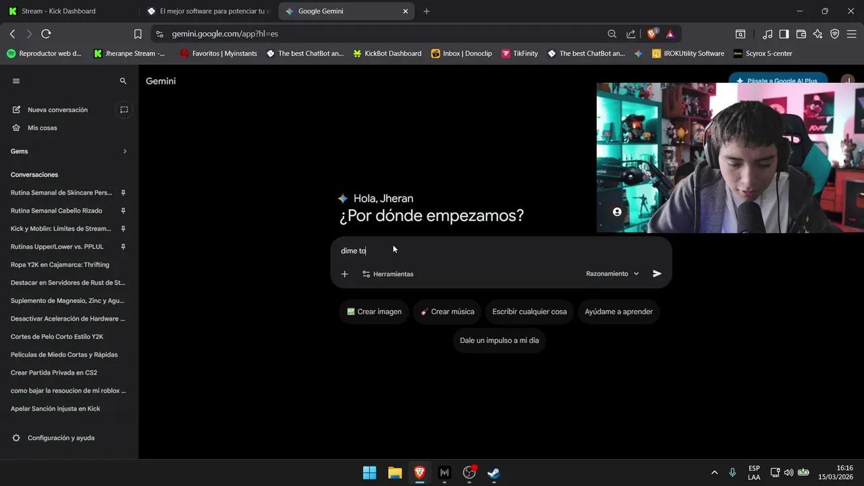Open the volume control from the taskbar
Screen dimensions: 864x486
[788, 472]
